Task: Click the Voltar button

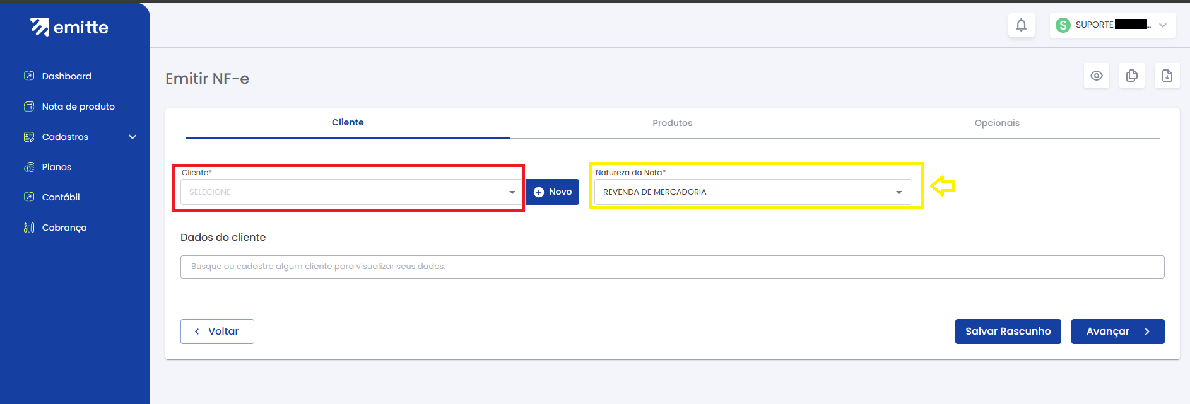Action: tap(217, 332)
